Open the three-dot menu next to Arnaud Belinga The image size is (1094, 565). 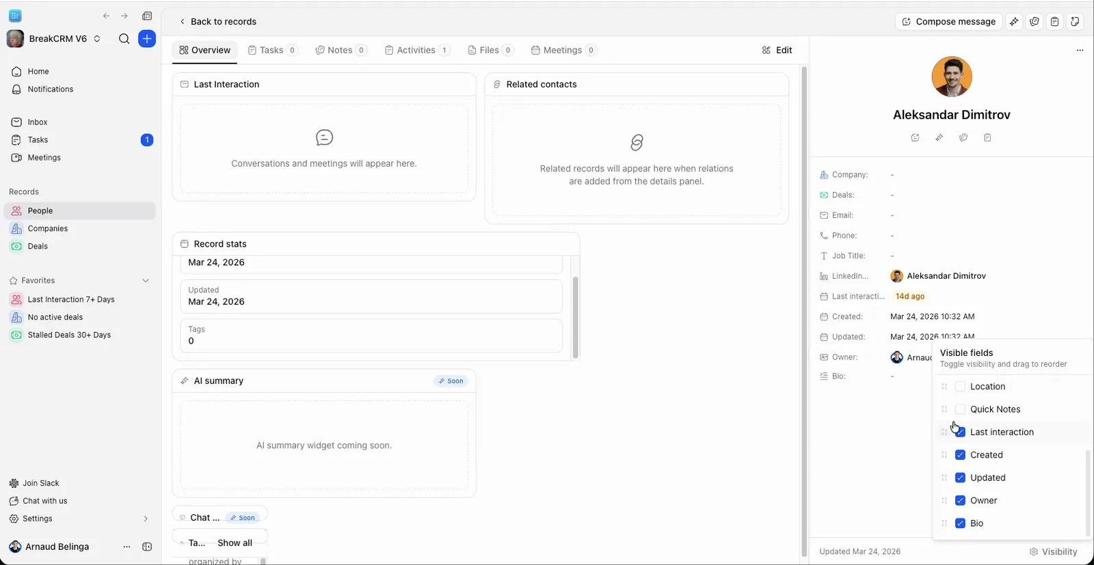(126, 547)
